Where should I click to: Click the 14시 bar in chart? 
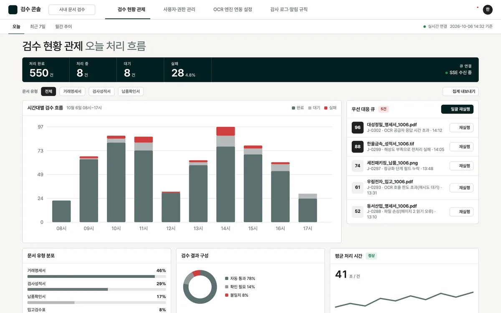point(225,174)
